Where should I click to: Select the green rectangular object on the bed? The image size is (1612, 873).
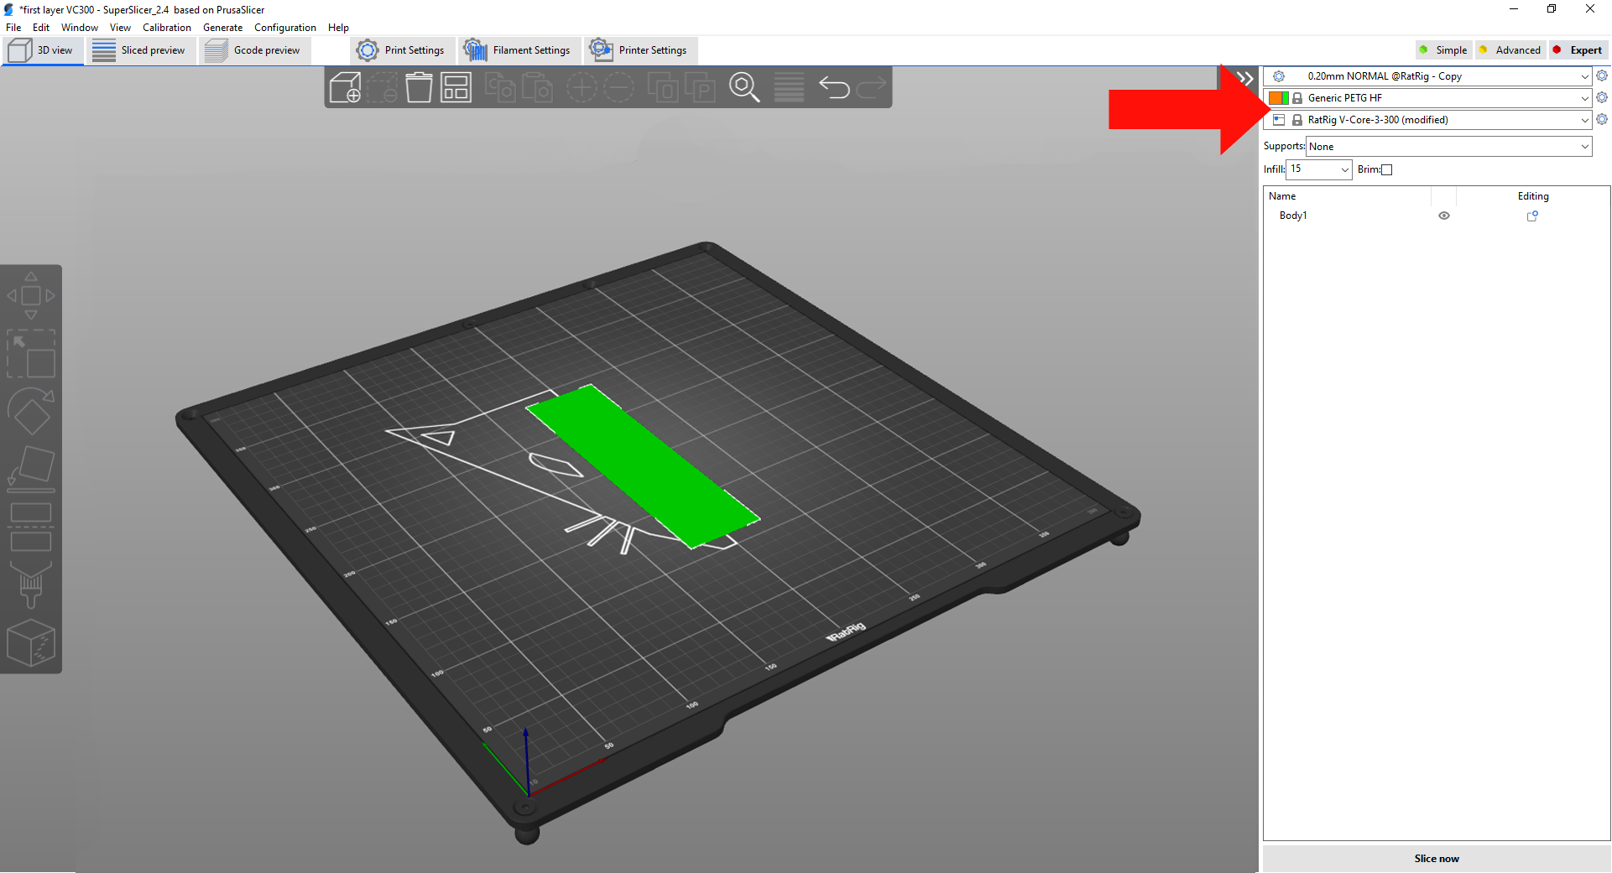(643, 465)
